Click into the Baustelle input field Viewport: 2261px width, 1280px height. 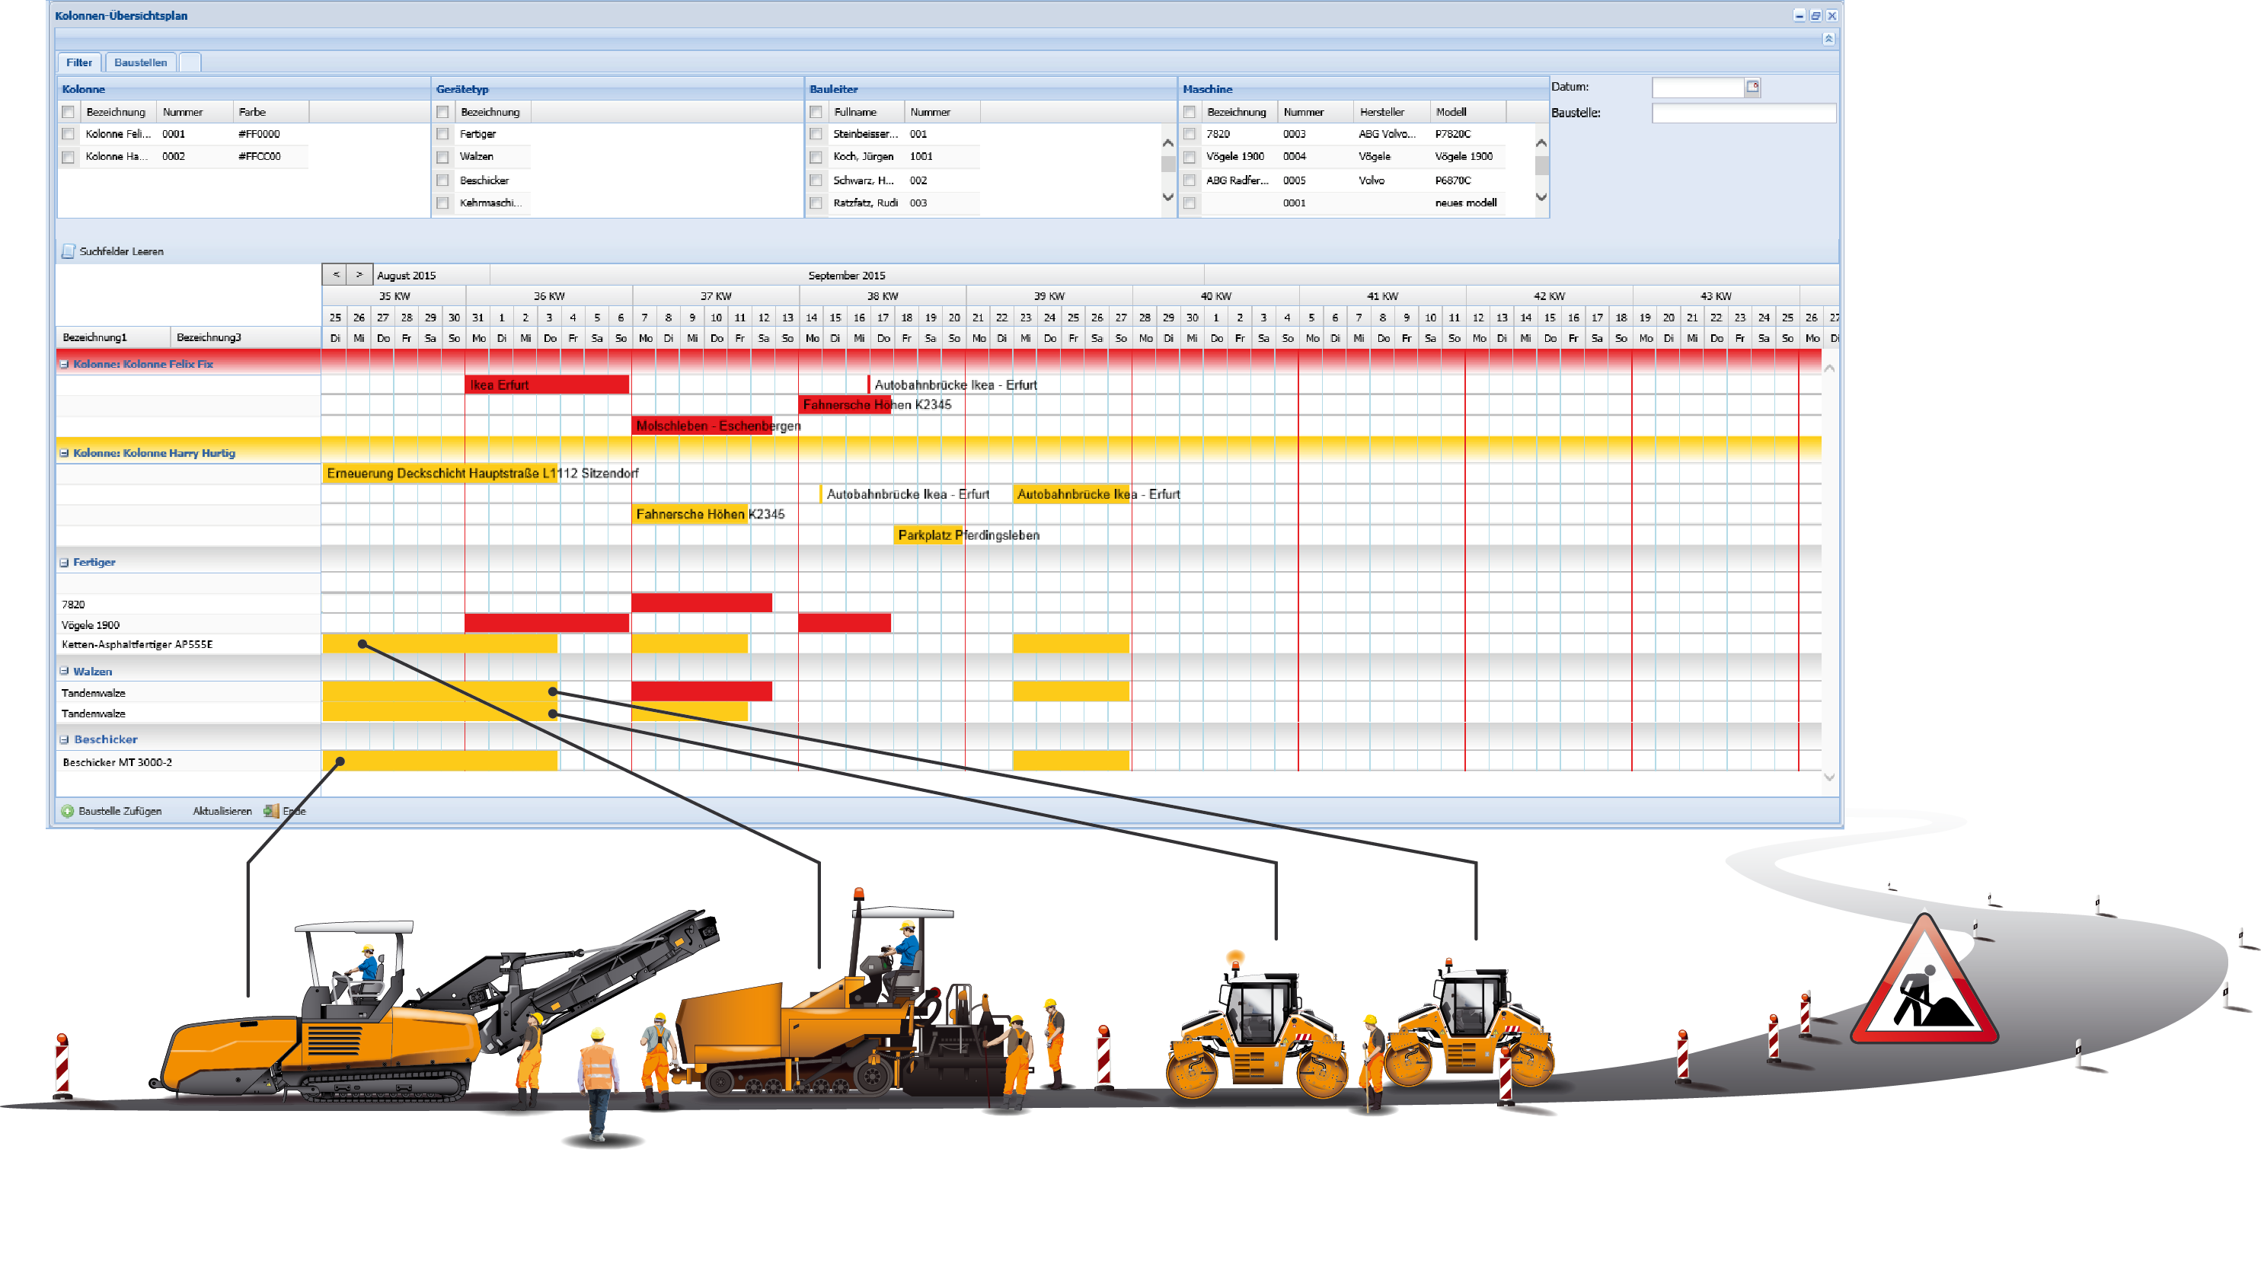(x=1742, y=113)
